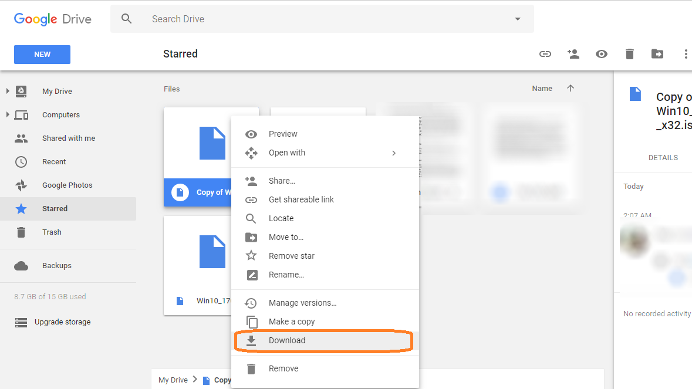Open Google Photos in sidebar
The image size is (692, 389).
pyautogui.click(x=67, y=185)
